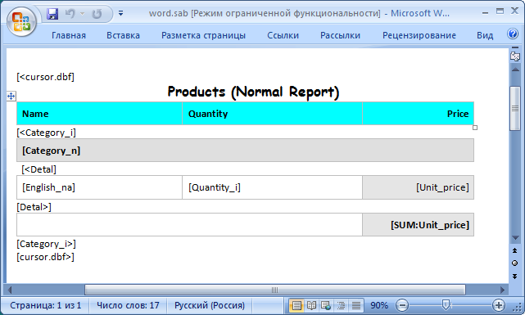The height and width of the screenshot is (315, 525).
Task: Open the Вид ribbon tab
Action: [x=485, y=35]
